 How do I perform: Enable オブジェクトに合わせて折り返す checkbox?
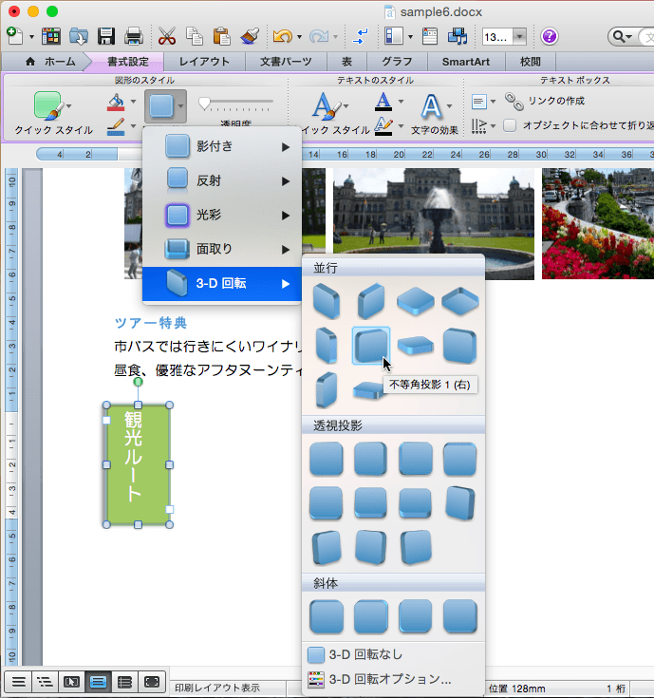(x=510, y=124)
